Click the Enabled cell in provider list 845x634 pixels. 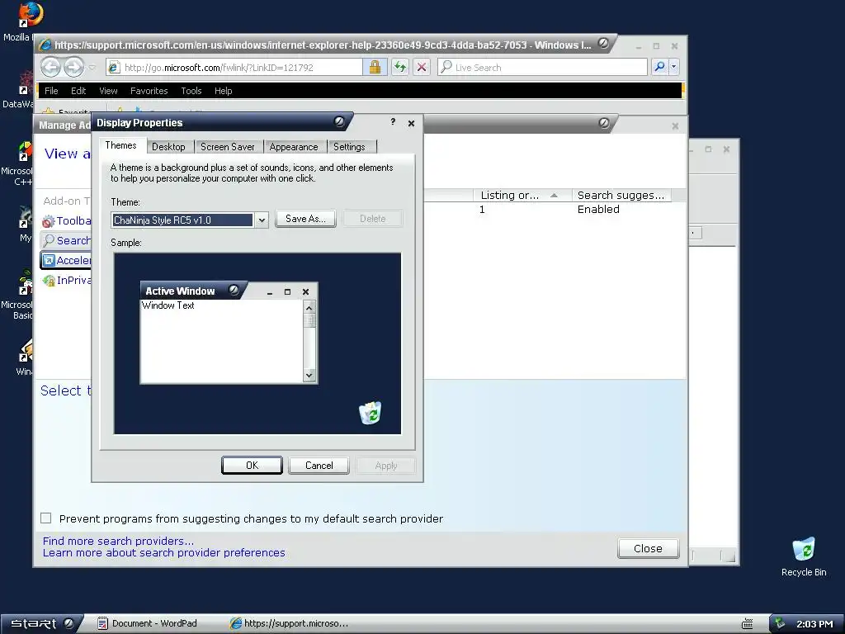598,209
